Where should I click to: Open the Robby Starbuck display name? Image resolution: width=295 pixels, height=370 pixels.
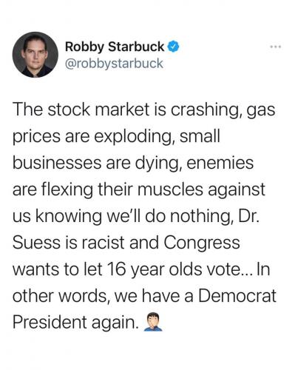(x=115, y=47)
